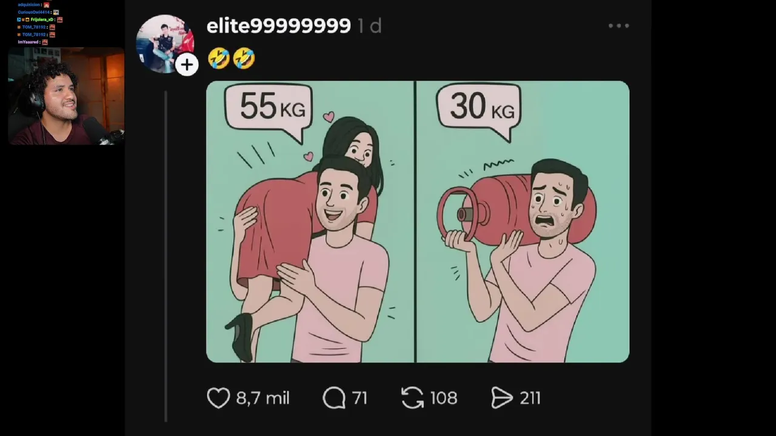Image resolution: width=776 pixels, height=436 pixels.
Task: Open the elite99999999 username link
Action: click(278, 25)
